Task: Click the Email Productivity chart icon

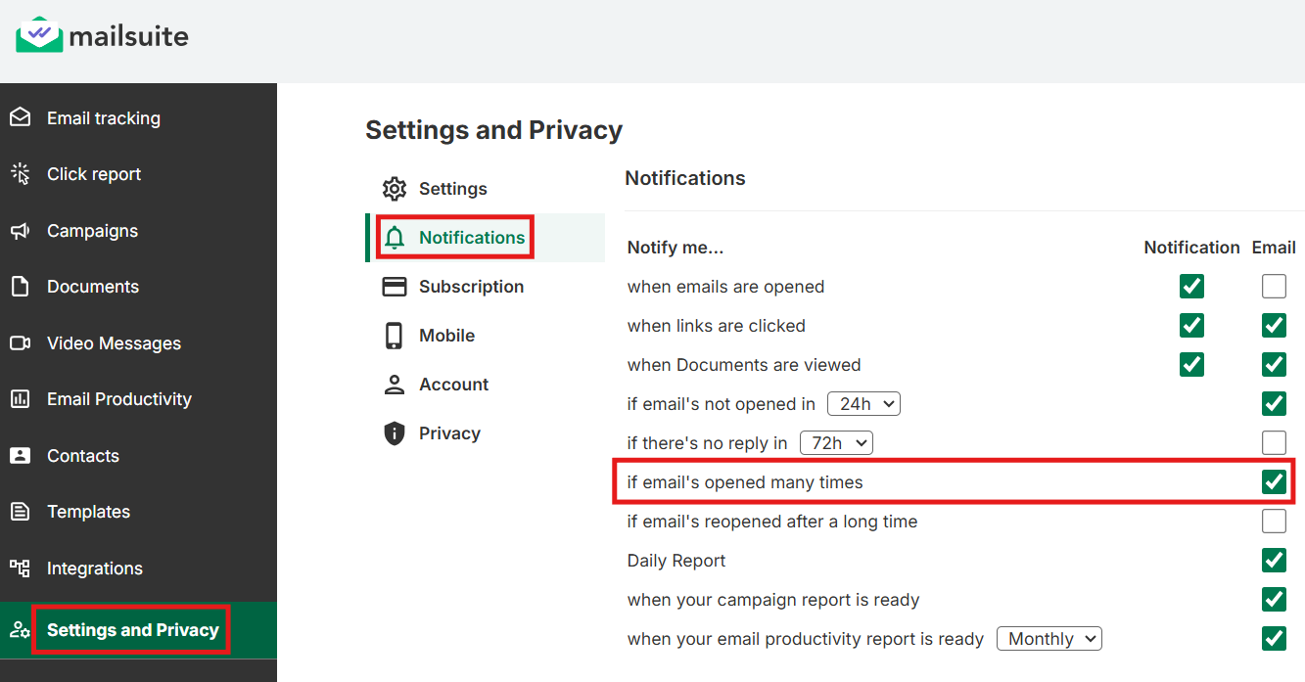Action: pyautogui.click(x=20, y=399)
